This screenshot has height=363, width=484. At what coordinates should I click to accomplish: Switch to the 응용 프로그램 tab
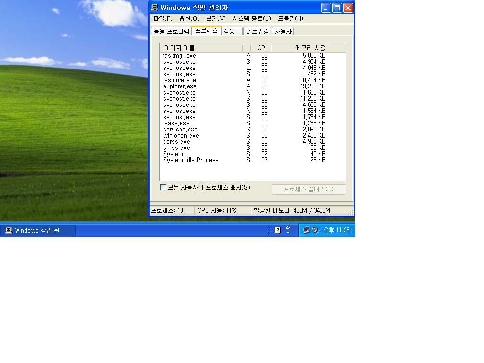click(x=171, y=31)
